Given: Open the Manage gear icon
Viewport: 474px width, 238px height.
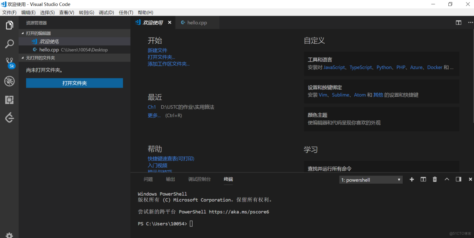Looking at the screenshot, I should 9,235.
